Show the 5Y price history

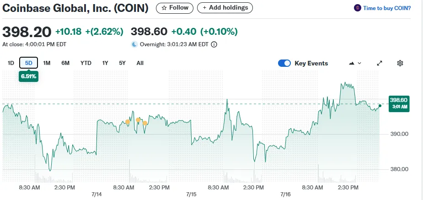(122, 63)
